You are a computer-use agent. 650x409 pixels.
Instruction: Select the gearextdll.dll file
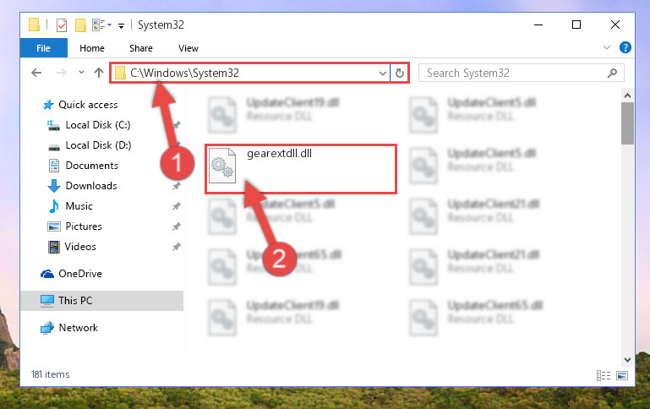pos(301,169)
